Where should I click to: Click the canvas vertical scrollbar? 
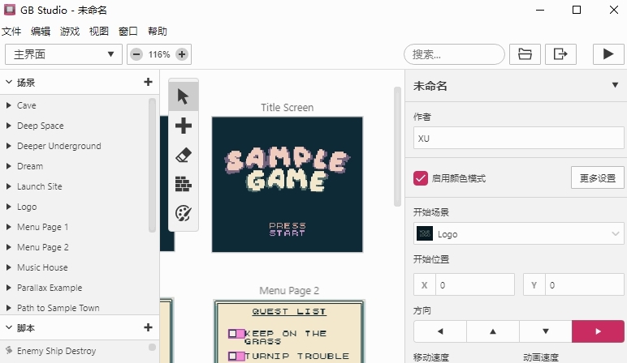[397, 147]
